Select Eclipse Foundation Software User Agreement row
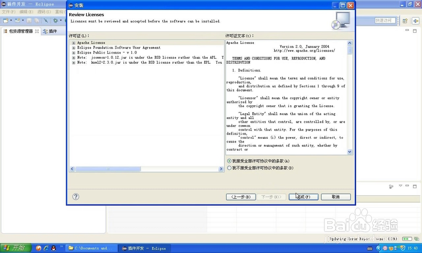The height and width of the screenshot is (253, 422). pos(147,48)
